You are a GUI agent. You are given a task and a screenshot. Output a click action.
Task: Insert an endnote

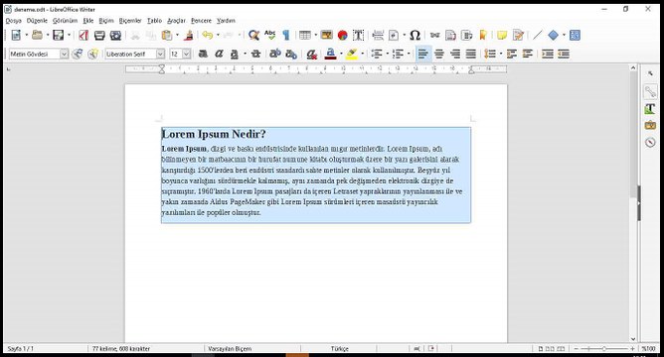[466, 35]
